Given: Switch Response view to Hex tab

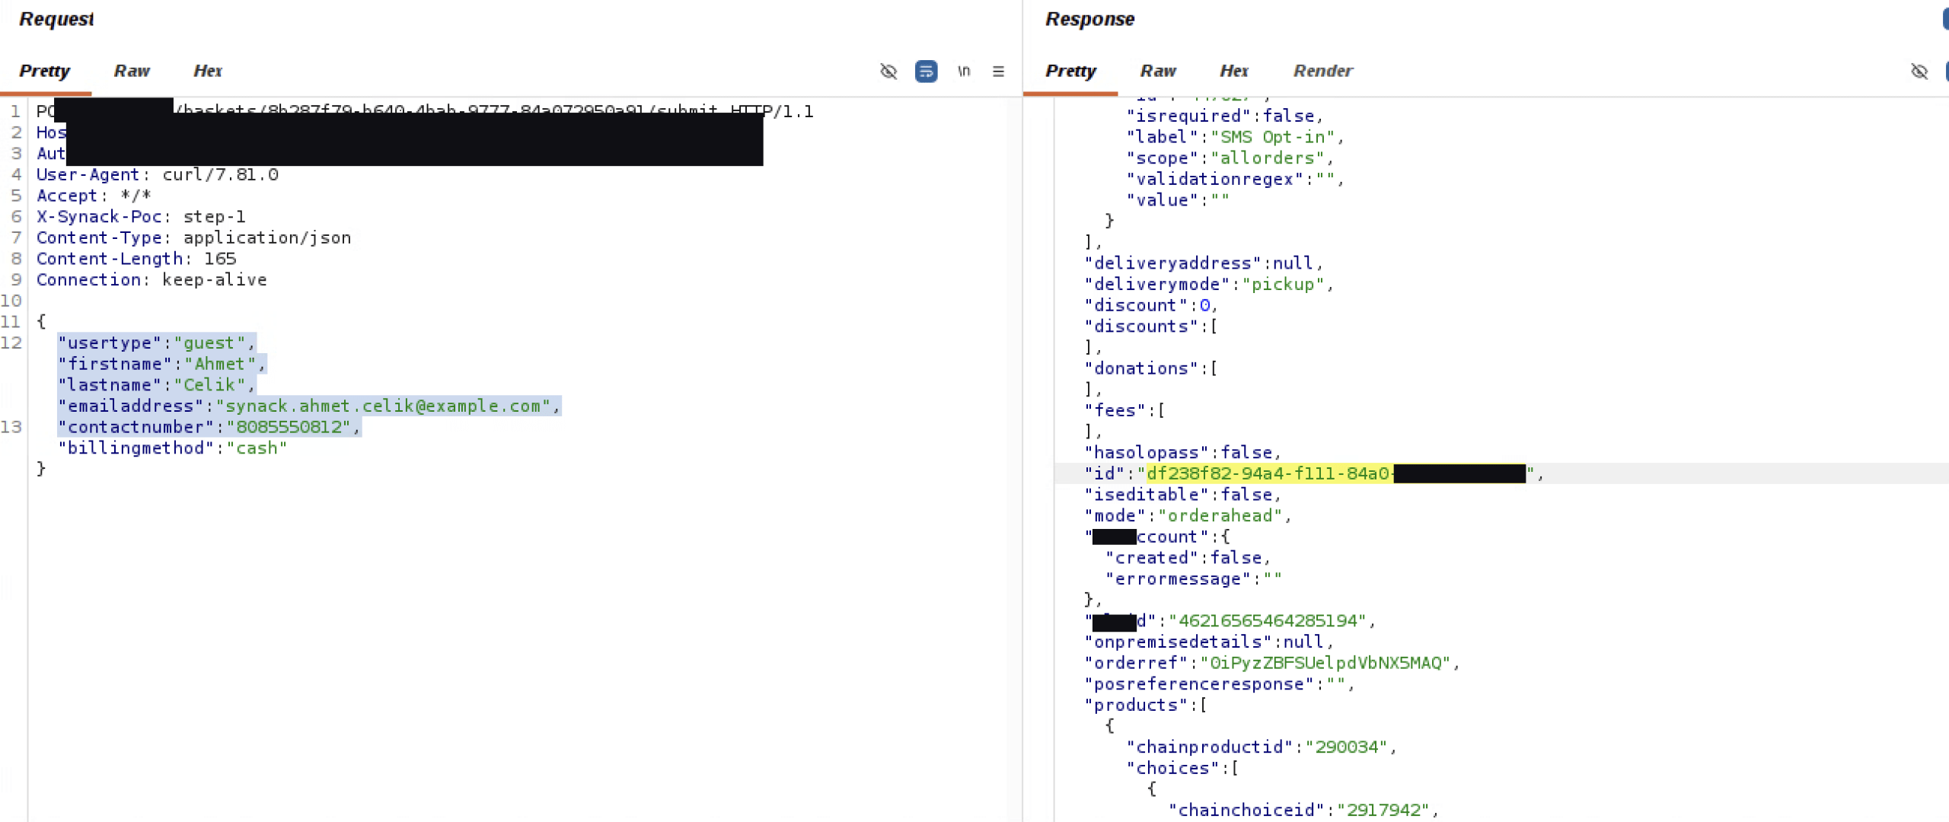Looking at the screenshot, I should 1233,71.
